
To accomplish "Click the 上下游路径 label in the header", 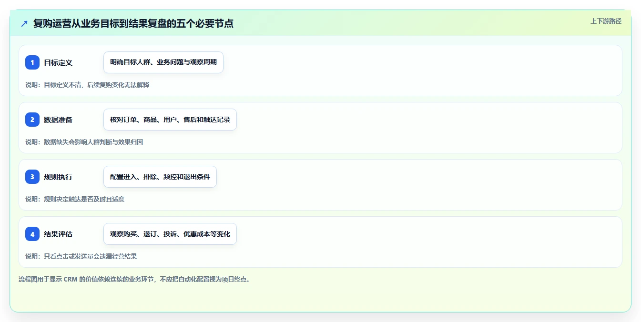I will 606,21.
